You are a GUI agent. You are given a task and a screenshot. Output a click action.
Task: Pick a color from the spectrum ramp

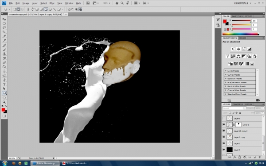[241, 34]
